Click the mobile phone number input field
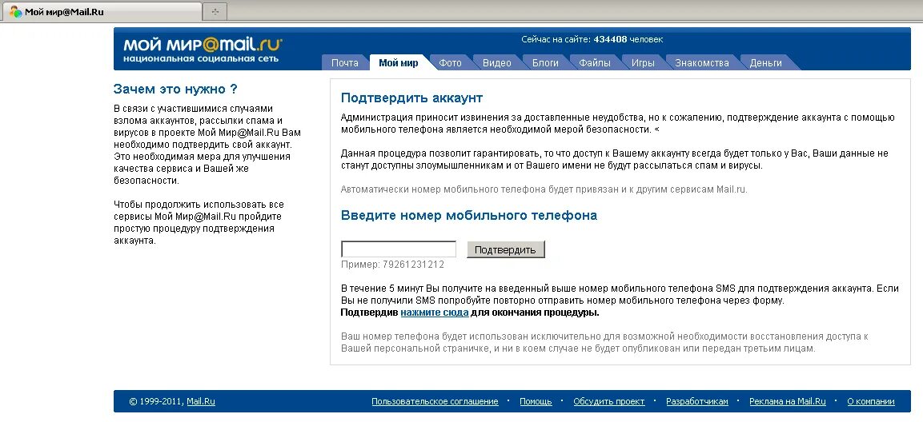This screenshot has height=422, width=923. 399,249
